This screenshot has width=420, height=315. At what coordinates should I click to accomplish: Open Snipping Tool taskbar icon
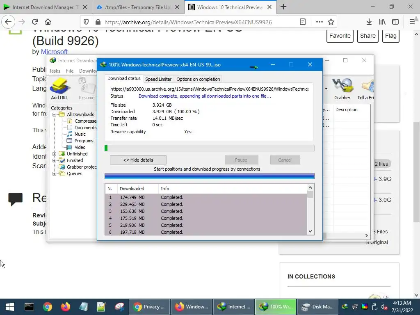(119, 307)
